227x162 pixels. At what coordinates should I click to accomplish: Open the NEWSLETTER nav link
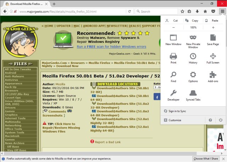pos(117,26)
